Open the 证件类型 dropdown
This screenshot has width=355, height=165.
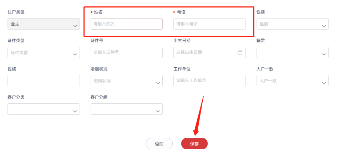pyautogui.click(x=44, y=52)
